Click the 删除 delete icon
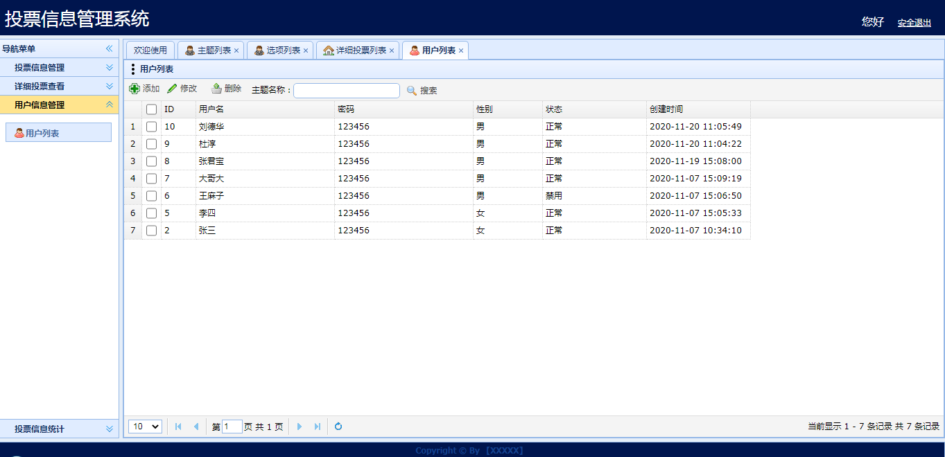945x457 pixels. (x=216, y=89)
